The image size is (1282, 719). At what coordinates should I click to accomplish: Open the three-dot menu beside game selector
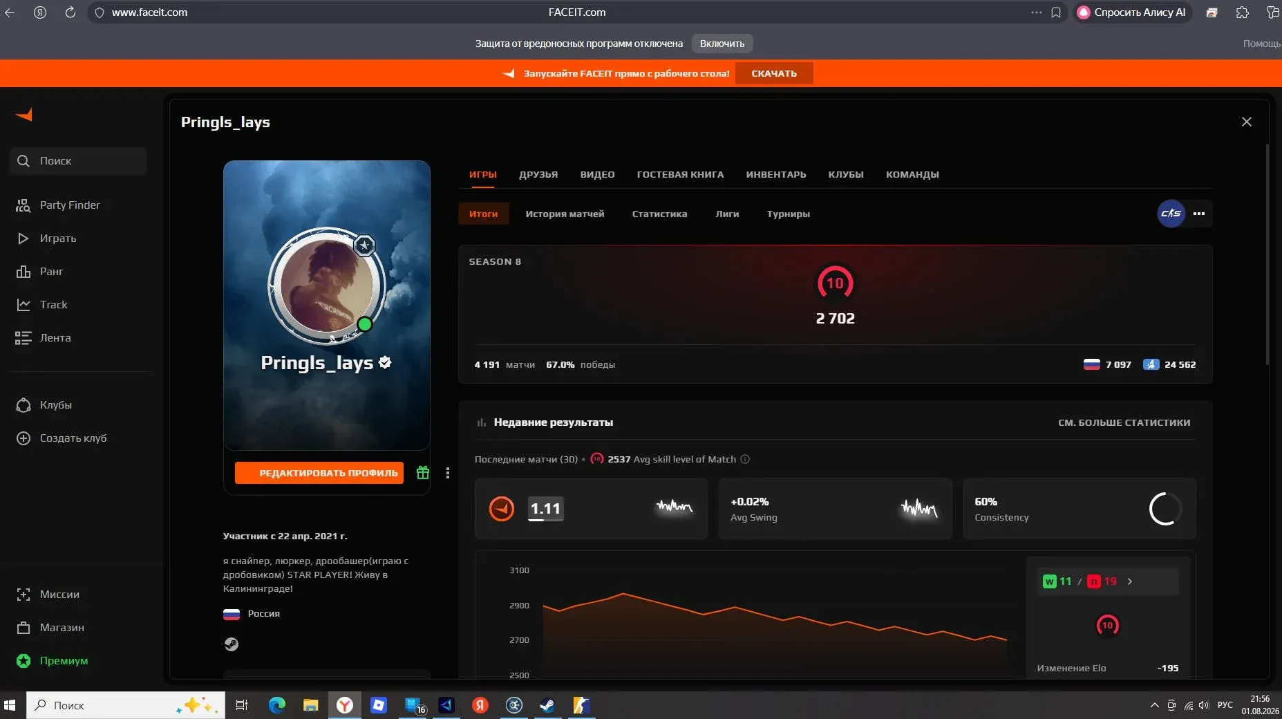[1199, 214]
